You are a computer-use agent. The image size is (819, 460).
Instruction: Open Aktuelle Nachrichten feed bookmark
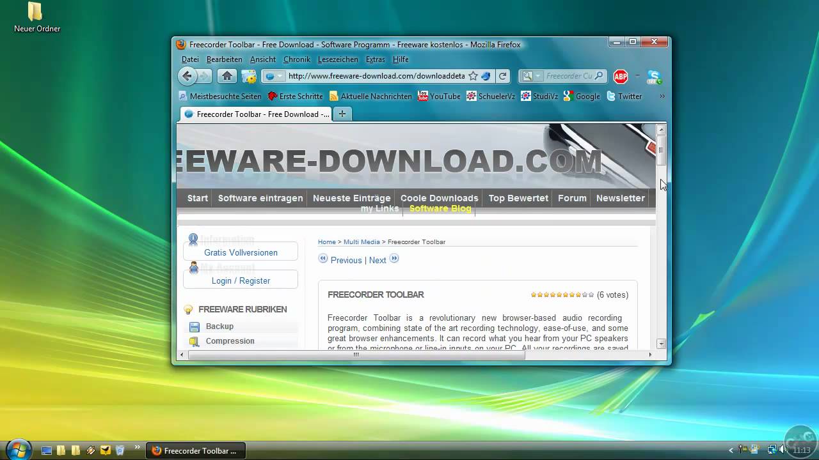(370, 96)
